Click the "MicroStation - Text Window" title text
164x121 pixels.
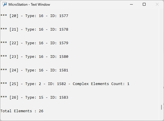click(x=29, y=5)
